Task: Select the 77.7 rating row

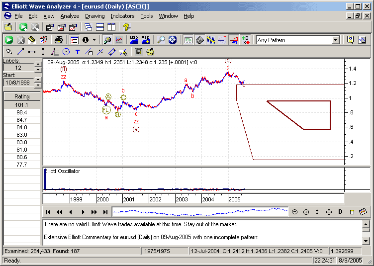Action: click(x=22, y=165)
